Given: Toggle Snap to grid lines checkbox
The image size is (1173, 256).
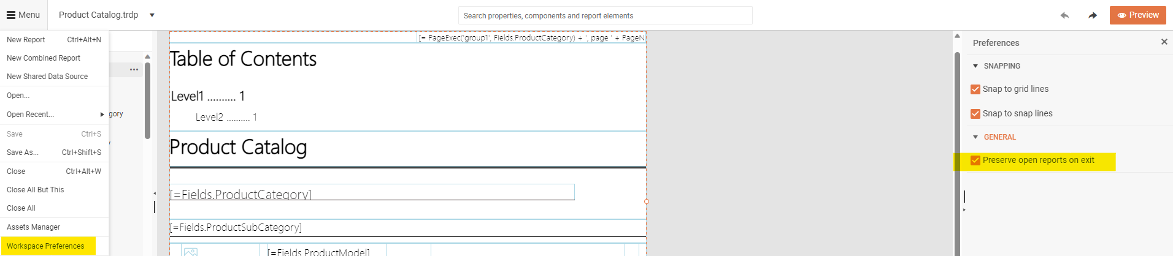Looking at the screenshot, I should pyautogui.click(x=975, y=89).
